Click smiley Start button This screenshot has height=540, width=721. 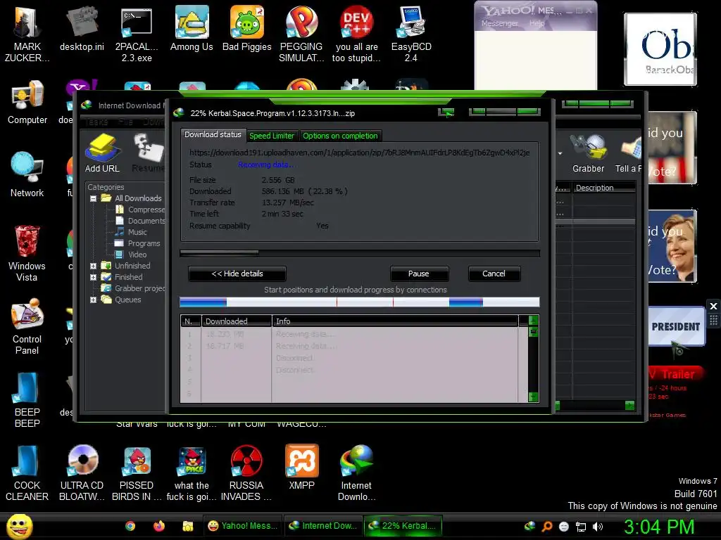tap(19, 526)
